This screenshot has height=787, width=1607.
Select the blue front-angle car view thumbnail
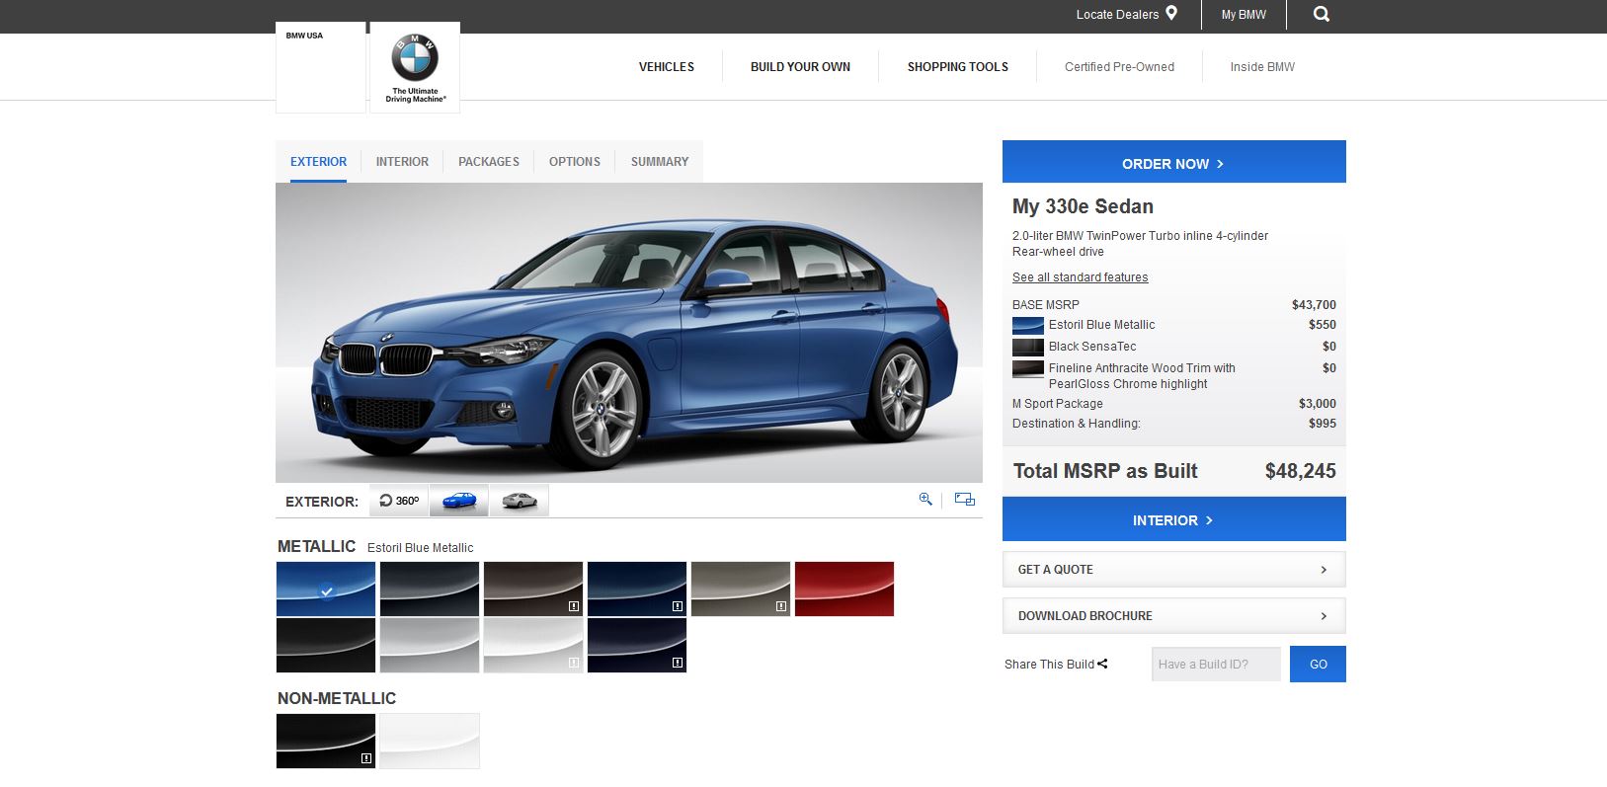click(x=459, y=501)
